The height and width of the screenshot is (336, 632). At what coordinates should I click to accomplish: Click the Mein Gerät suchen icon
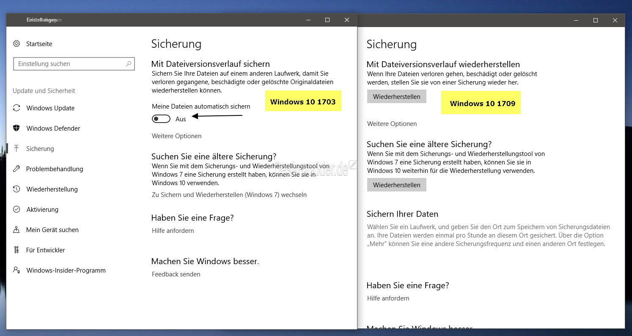tap(16, 229)
